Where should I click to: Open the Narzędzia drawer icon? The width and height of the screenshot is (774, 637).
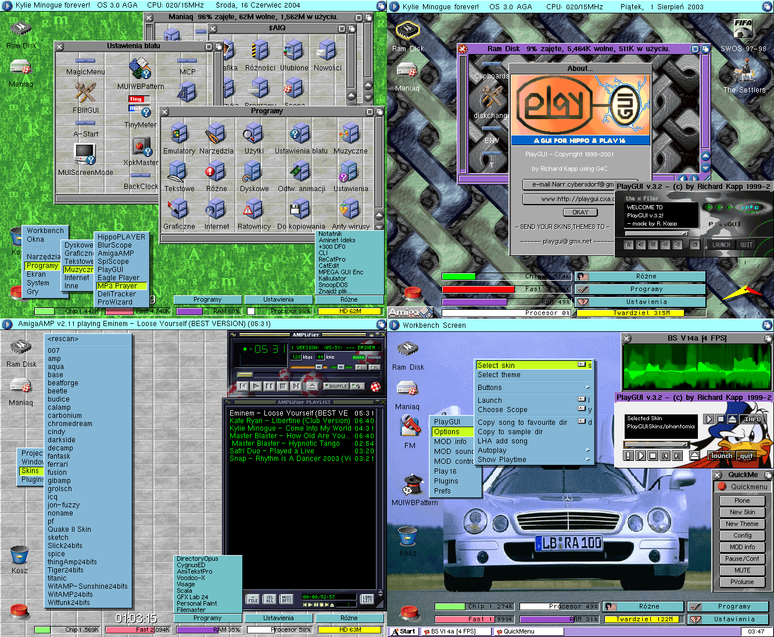(x=216, y=138)
